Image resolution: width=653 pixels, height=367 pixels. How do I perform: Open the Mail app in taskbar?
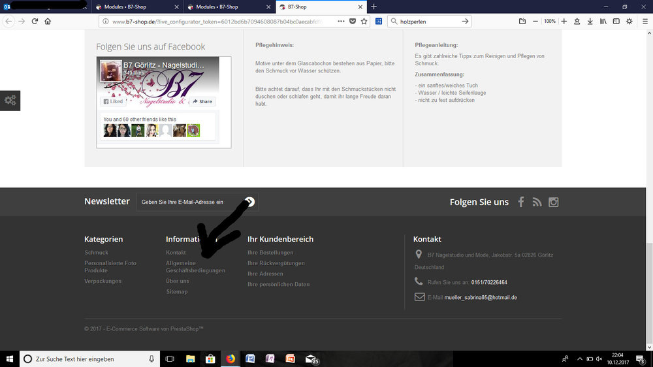311,359
